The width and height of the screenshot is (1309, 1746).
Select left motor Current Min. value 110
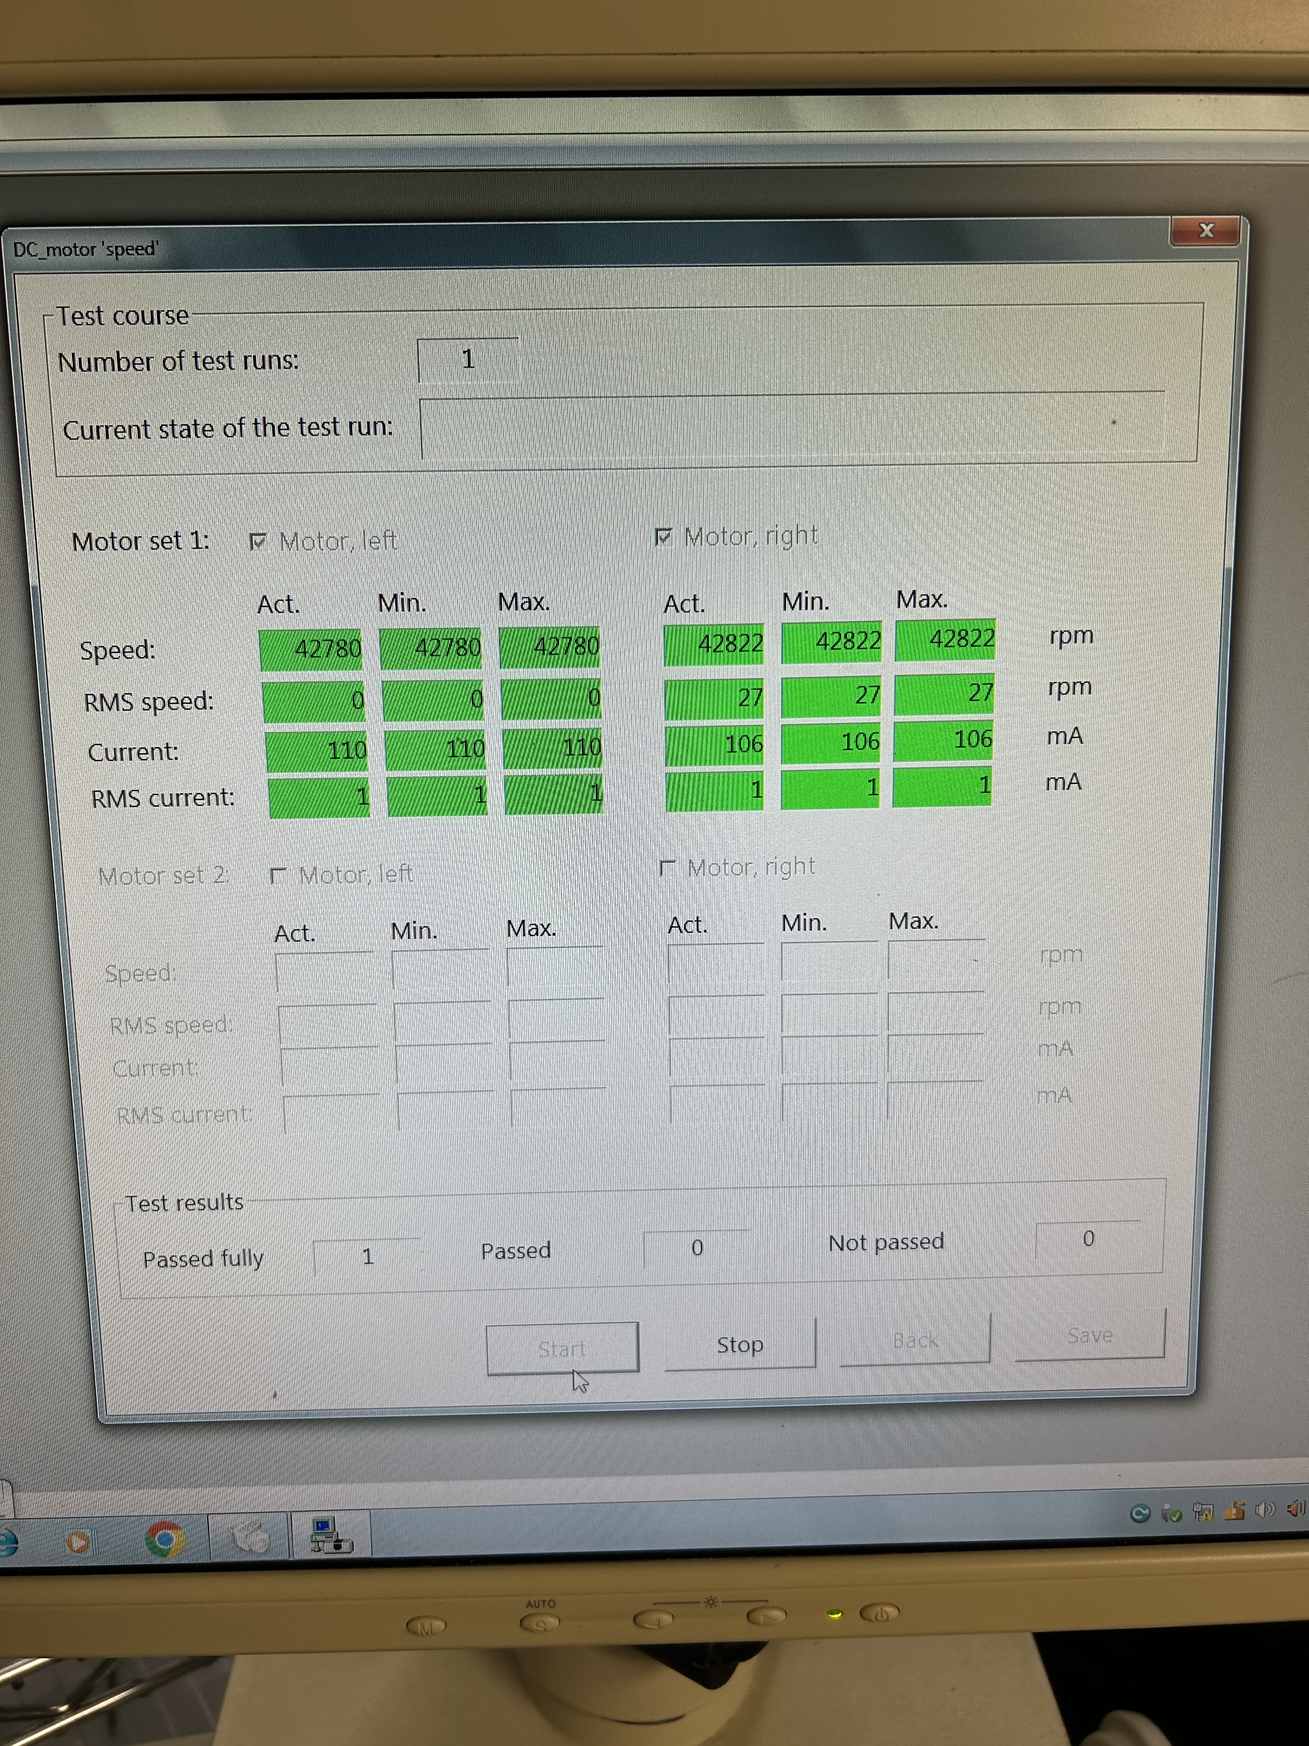coord(435,749)
